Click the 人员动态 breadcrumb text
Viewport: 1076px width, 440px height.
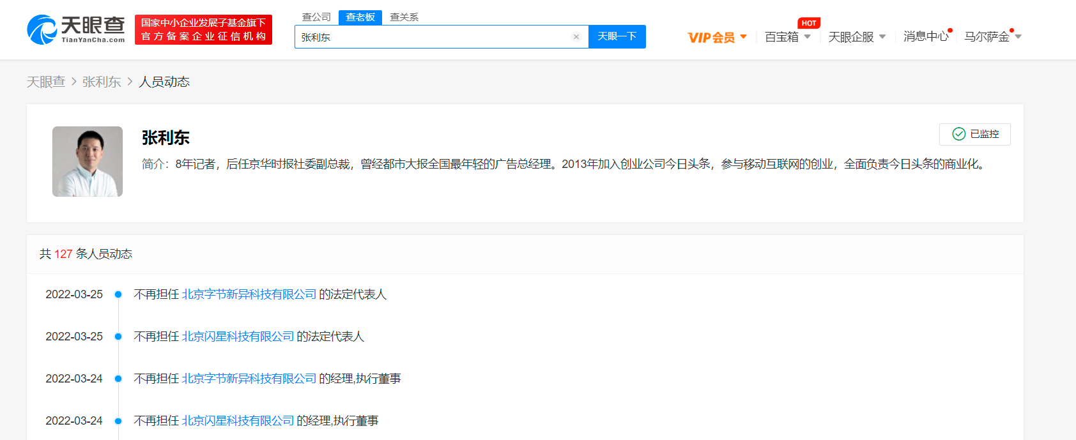point(164,82)
